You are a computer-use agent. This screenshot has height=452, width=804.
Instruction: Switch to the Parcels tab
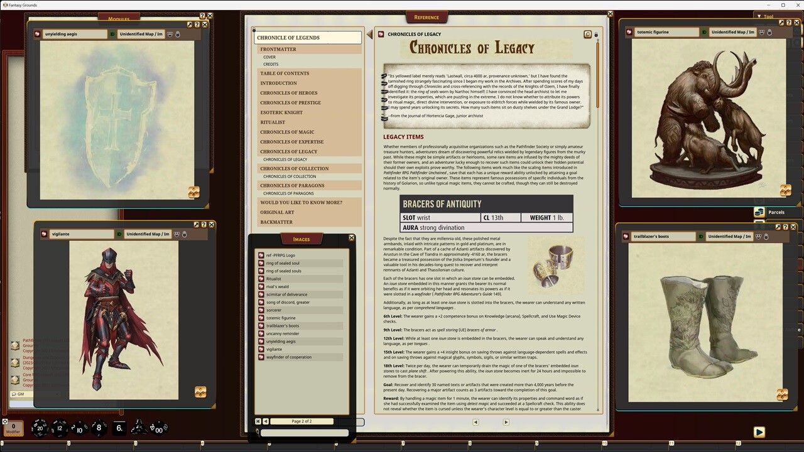[776, 212]
